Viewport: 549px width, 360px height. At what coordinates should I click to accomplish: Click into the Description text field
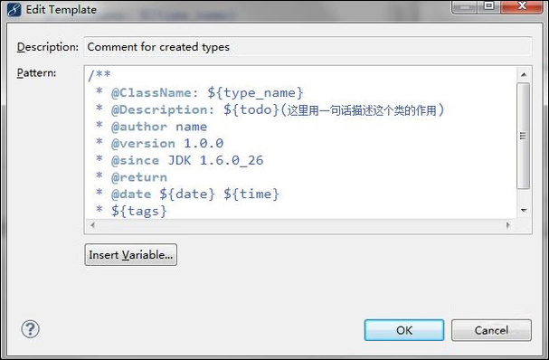308,46
